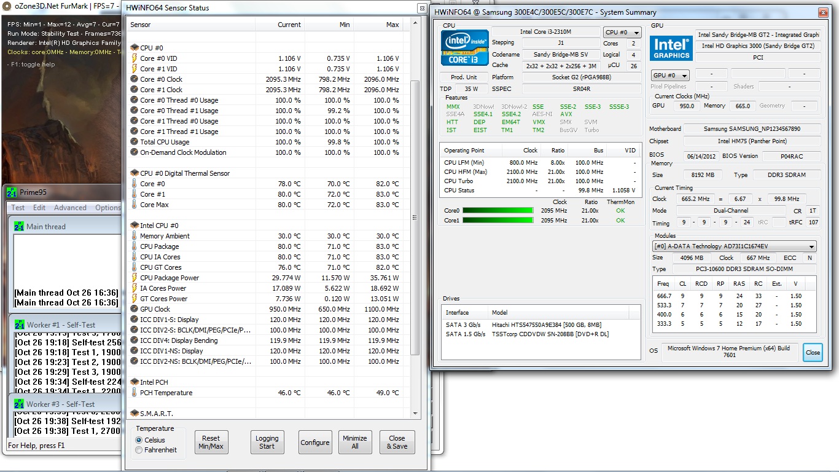Click the Minimize All button
Viewport: 839px width, 472px height.
point(355,442)
